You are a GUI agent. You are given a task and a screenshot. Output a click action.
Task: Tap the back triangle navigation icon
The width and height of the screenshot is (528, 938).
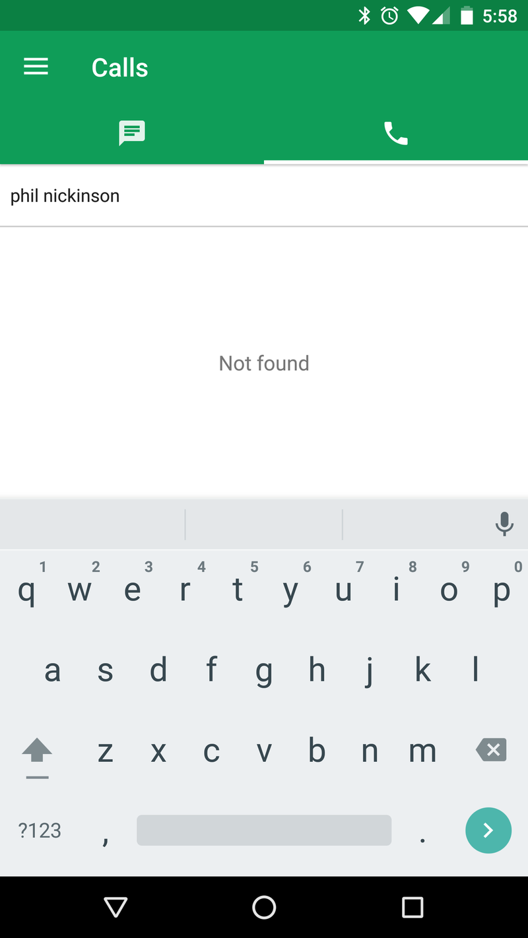click(x=115, y=907)
